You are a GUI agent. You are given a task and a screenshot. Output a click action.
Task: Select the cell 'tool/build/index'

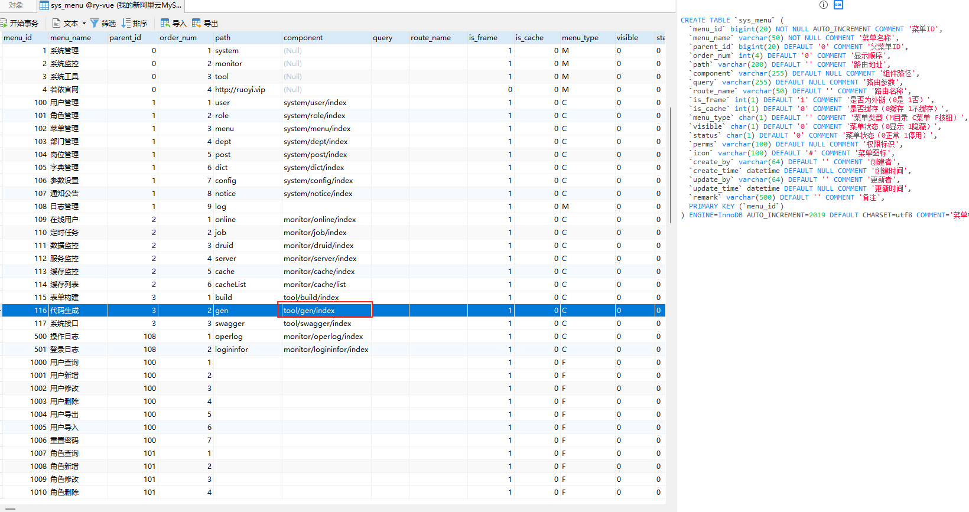(x=326, y=297)
